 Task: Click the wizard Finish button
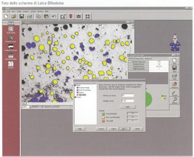(138, 129)
